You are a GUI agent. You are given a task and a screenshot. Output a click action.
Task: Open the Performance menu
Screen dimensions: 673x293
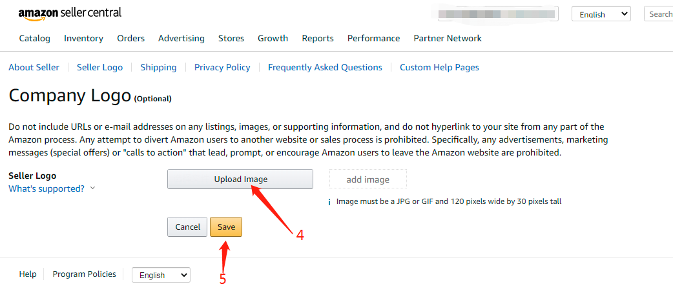pyautogui.click(x=374, y=38)
